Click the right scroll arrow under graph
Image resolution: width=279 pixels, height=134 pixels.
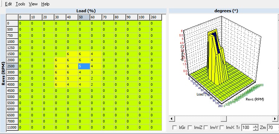click(x=275, y=119)
